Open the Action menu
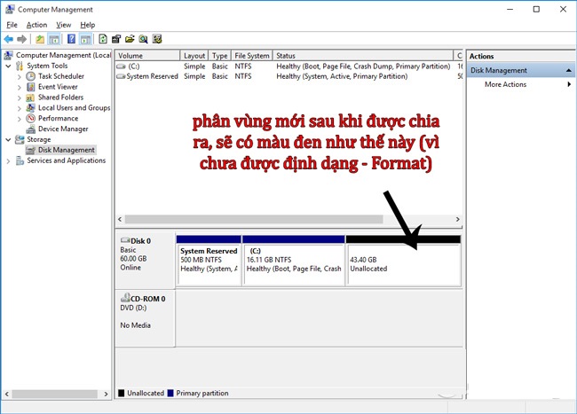 [x=36, y=25]
